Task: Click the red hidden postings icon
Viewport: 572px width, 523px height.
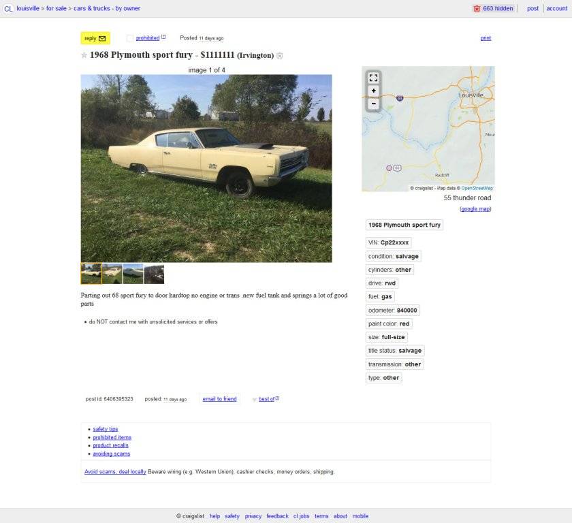Action: click(x=477, y=9)
